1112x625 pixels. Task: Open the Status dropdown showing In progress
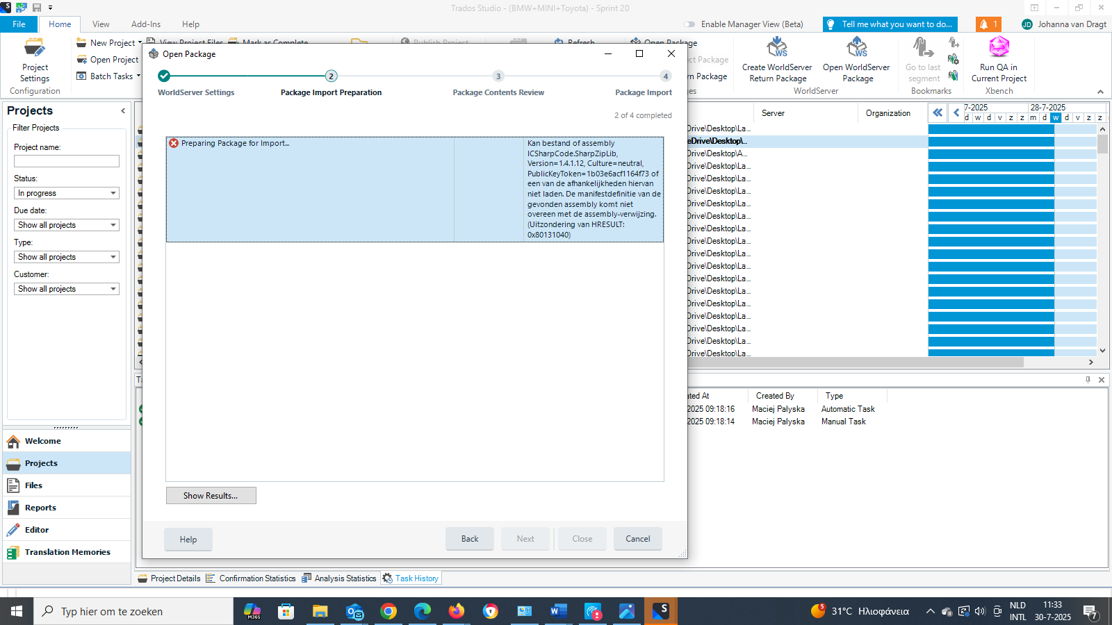67,193
